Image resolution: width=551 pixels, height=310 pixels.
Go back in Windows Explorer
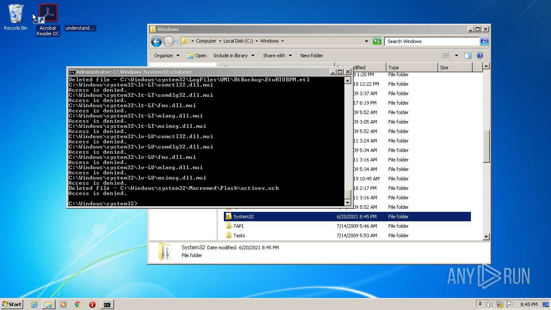point(156,41)
